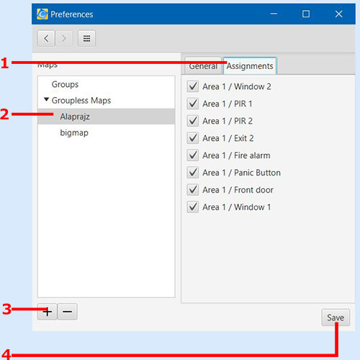Image resolution: width=360 pixels, height=360 pixels.
Task: Click the Groupless Maps label
Action: coord(81,101)
